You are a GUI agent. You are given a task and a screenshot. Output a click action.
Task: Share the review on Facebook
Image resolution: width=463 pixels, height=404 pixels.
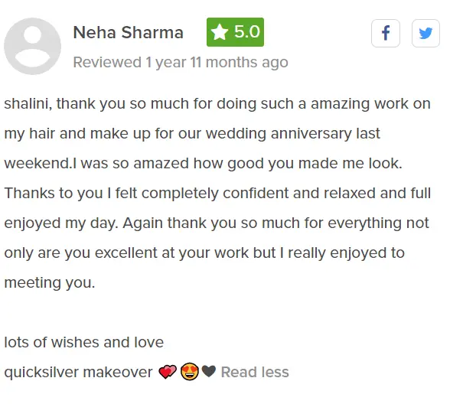[x=386, y=34]
